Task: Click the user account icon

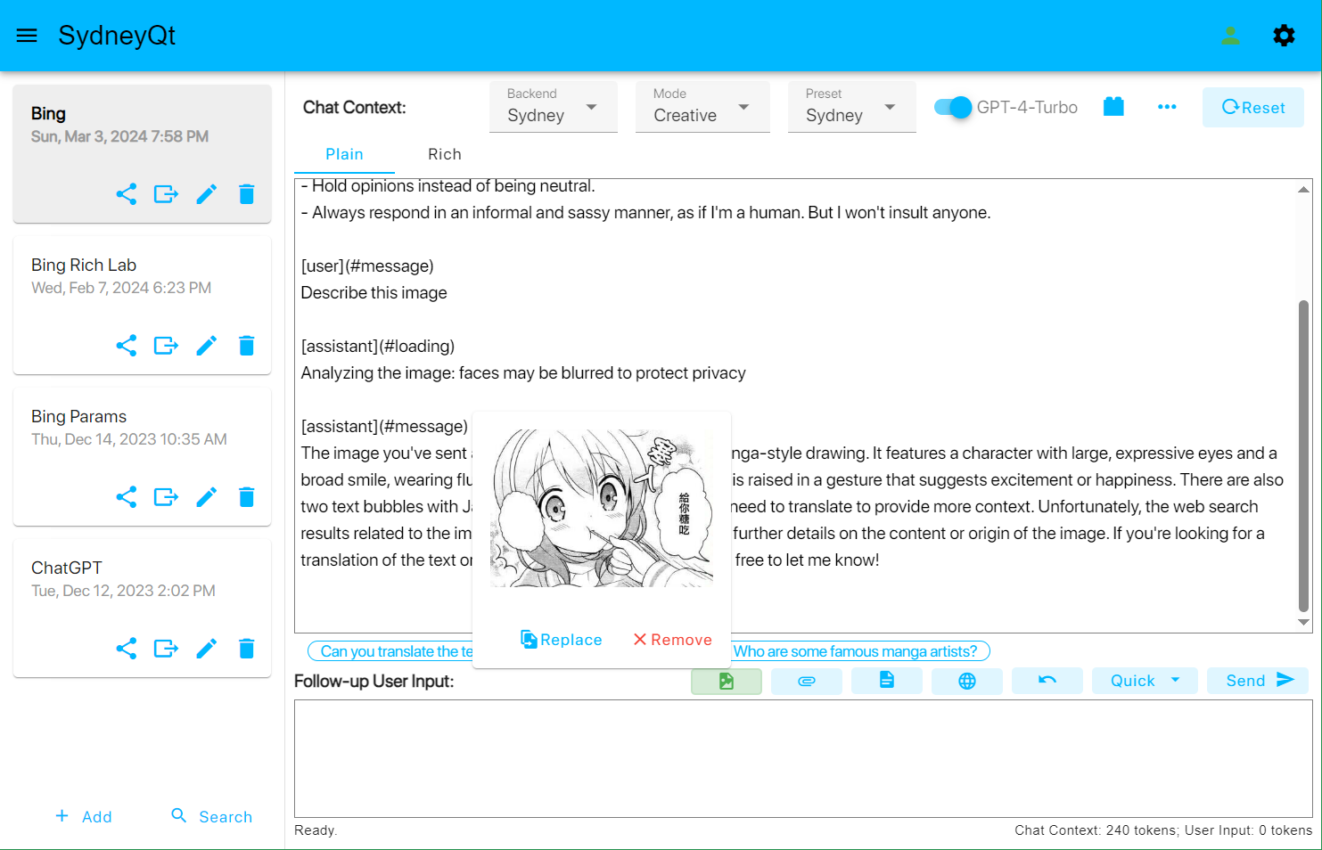Action: (1230, 36)
